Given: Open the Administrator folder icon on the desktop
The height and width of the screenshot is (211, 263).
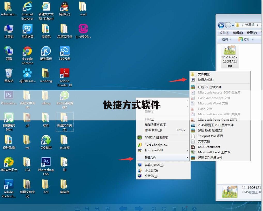Looking at the screenshot, I should [x=8, y=9].
